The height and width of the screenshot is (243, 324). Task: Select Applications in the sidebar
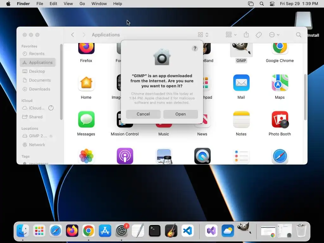[38, 62]
